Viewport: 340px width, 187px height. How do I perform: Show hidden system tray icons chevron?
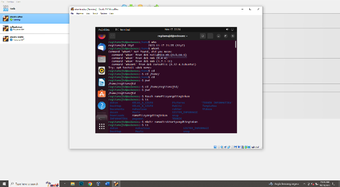tap(304, 184)
